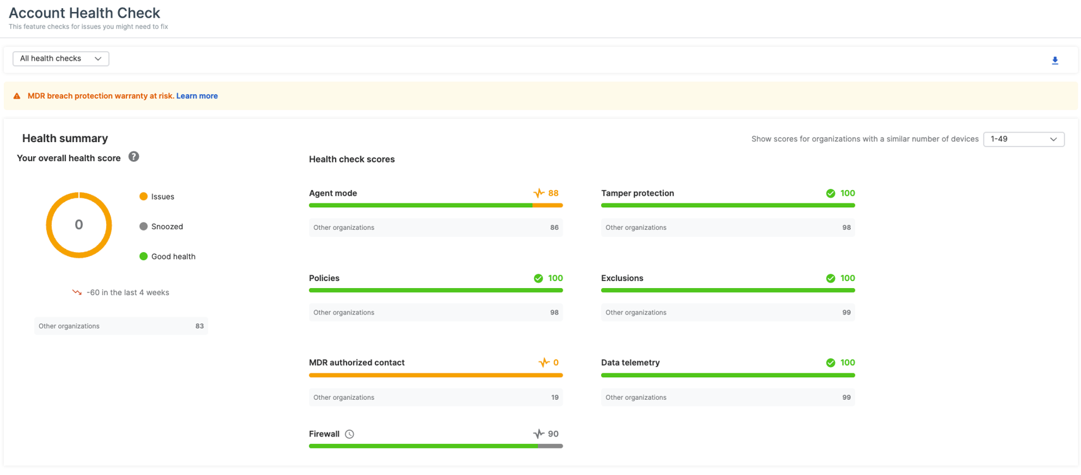The image size is (1081, 475).
Task: Select the Policies health check title
Action: 324,278
